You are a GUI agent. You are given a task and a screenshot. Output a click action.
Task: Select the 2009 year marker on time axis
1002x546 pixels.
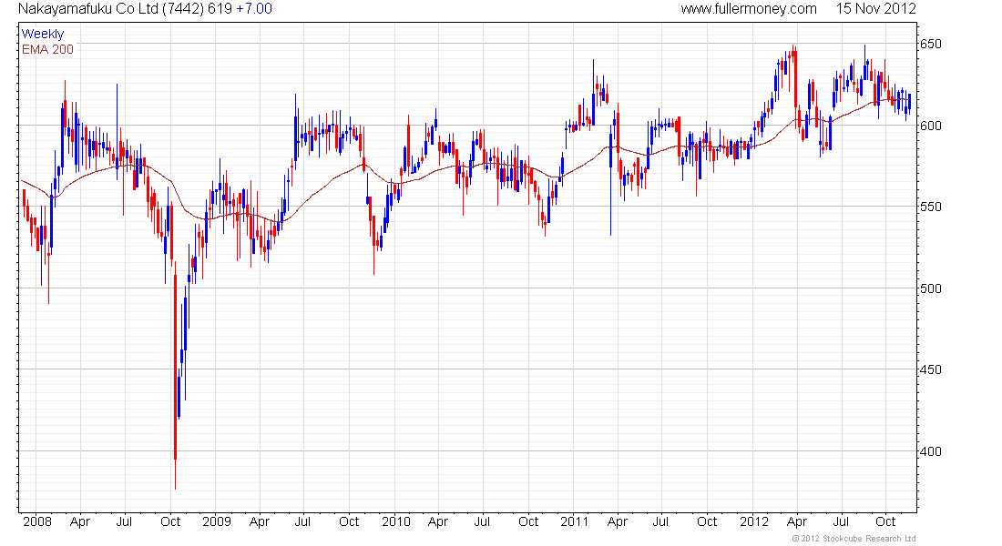point(217,521)
